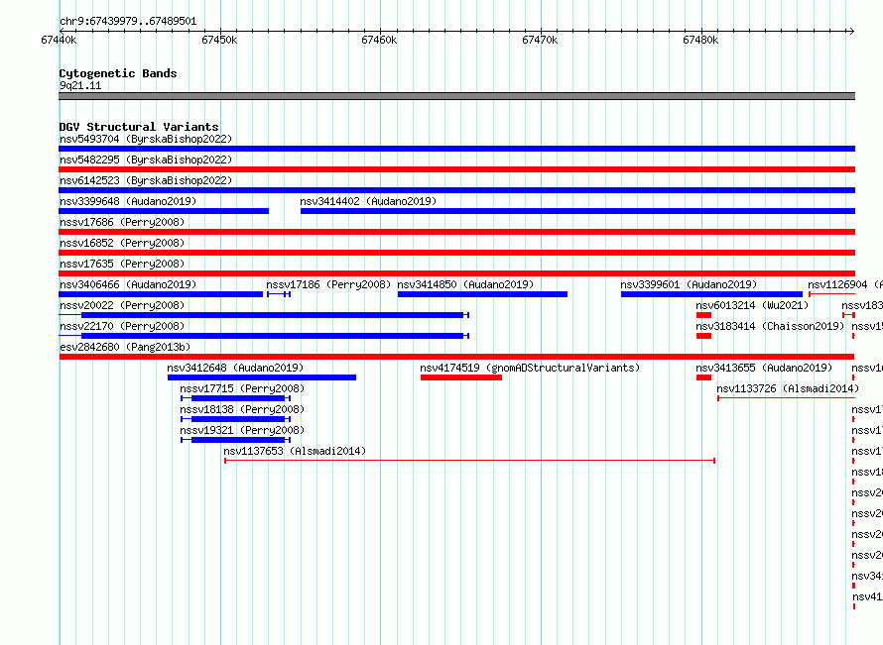The width and height of the screenshot is (883, 645).
Task: Open the nssv17715 (Perry2008) label
Action: 242,388
